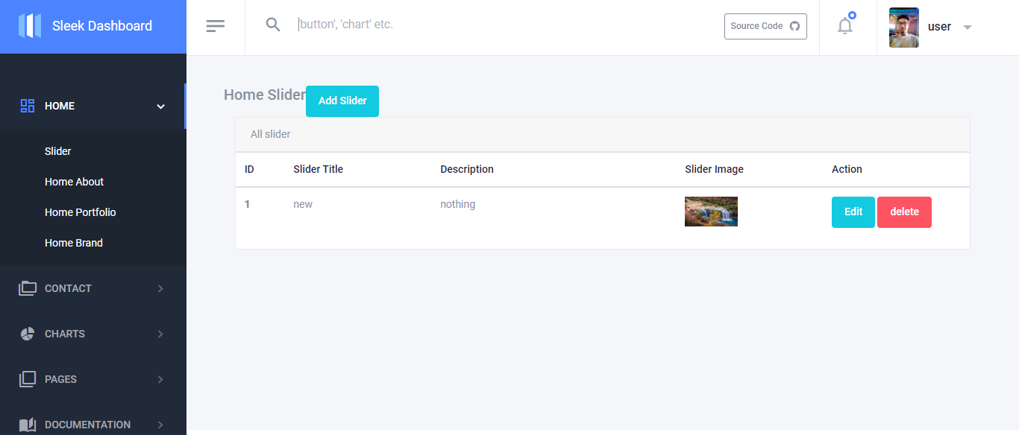Expand the CHARTS menu chevron
The height and width of the screenshot is (435, 1019).
[x=160, y=334]
